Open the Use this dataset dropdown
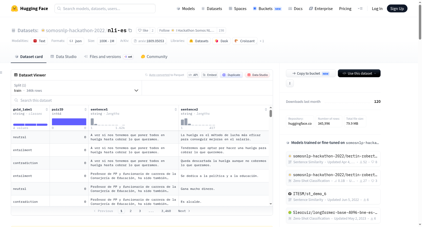 359,73
